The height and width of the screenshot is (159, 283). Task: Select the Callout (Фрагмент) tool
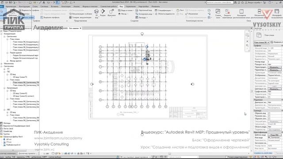pyautogui.click(x=111, y=13)
